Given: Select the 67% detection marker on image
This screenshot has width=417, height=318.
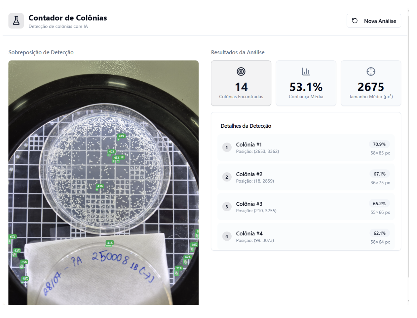Looking at the screenshot, I should coord(13,237).
